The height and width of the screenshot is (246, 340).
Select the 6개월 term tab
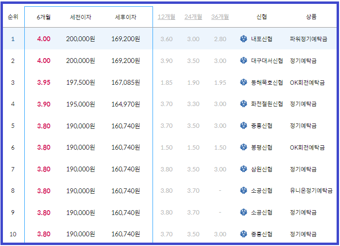pos(44,17)
